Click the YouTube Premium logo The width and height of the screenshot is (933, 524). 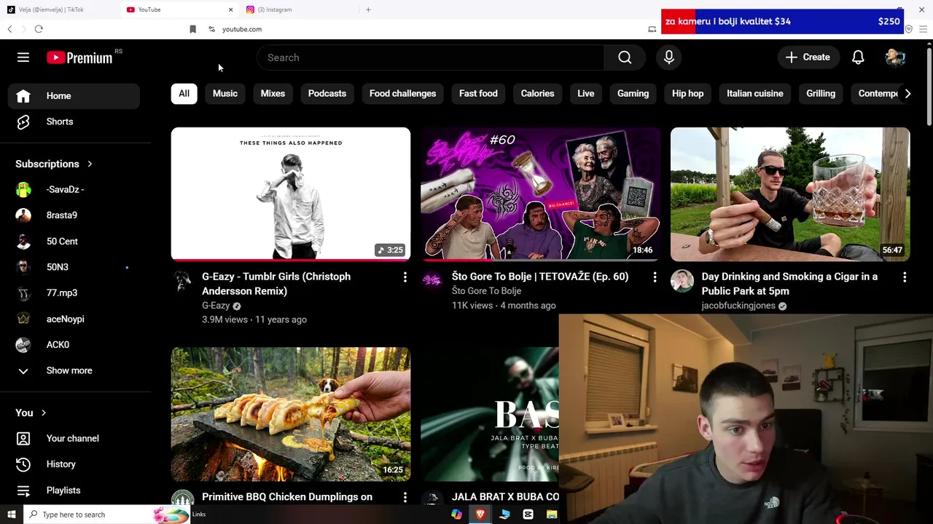click(x=80, y=57)
